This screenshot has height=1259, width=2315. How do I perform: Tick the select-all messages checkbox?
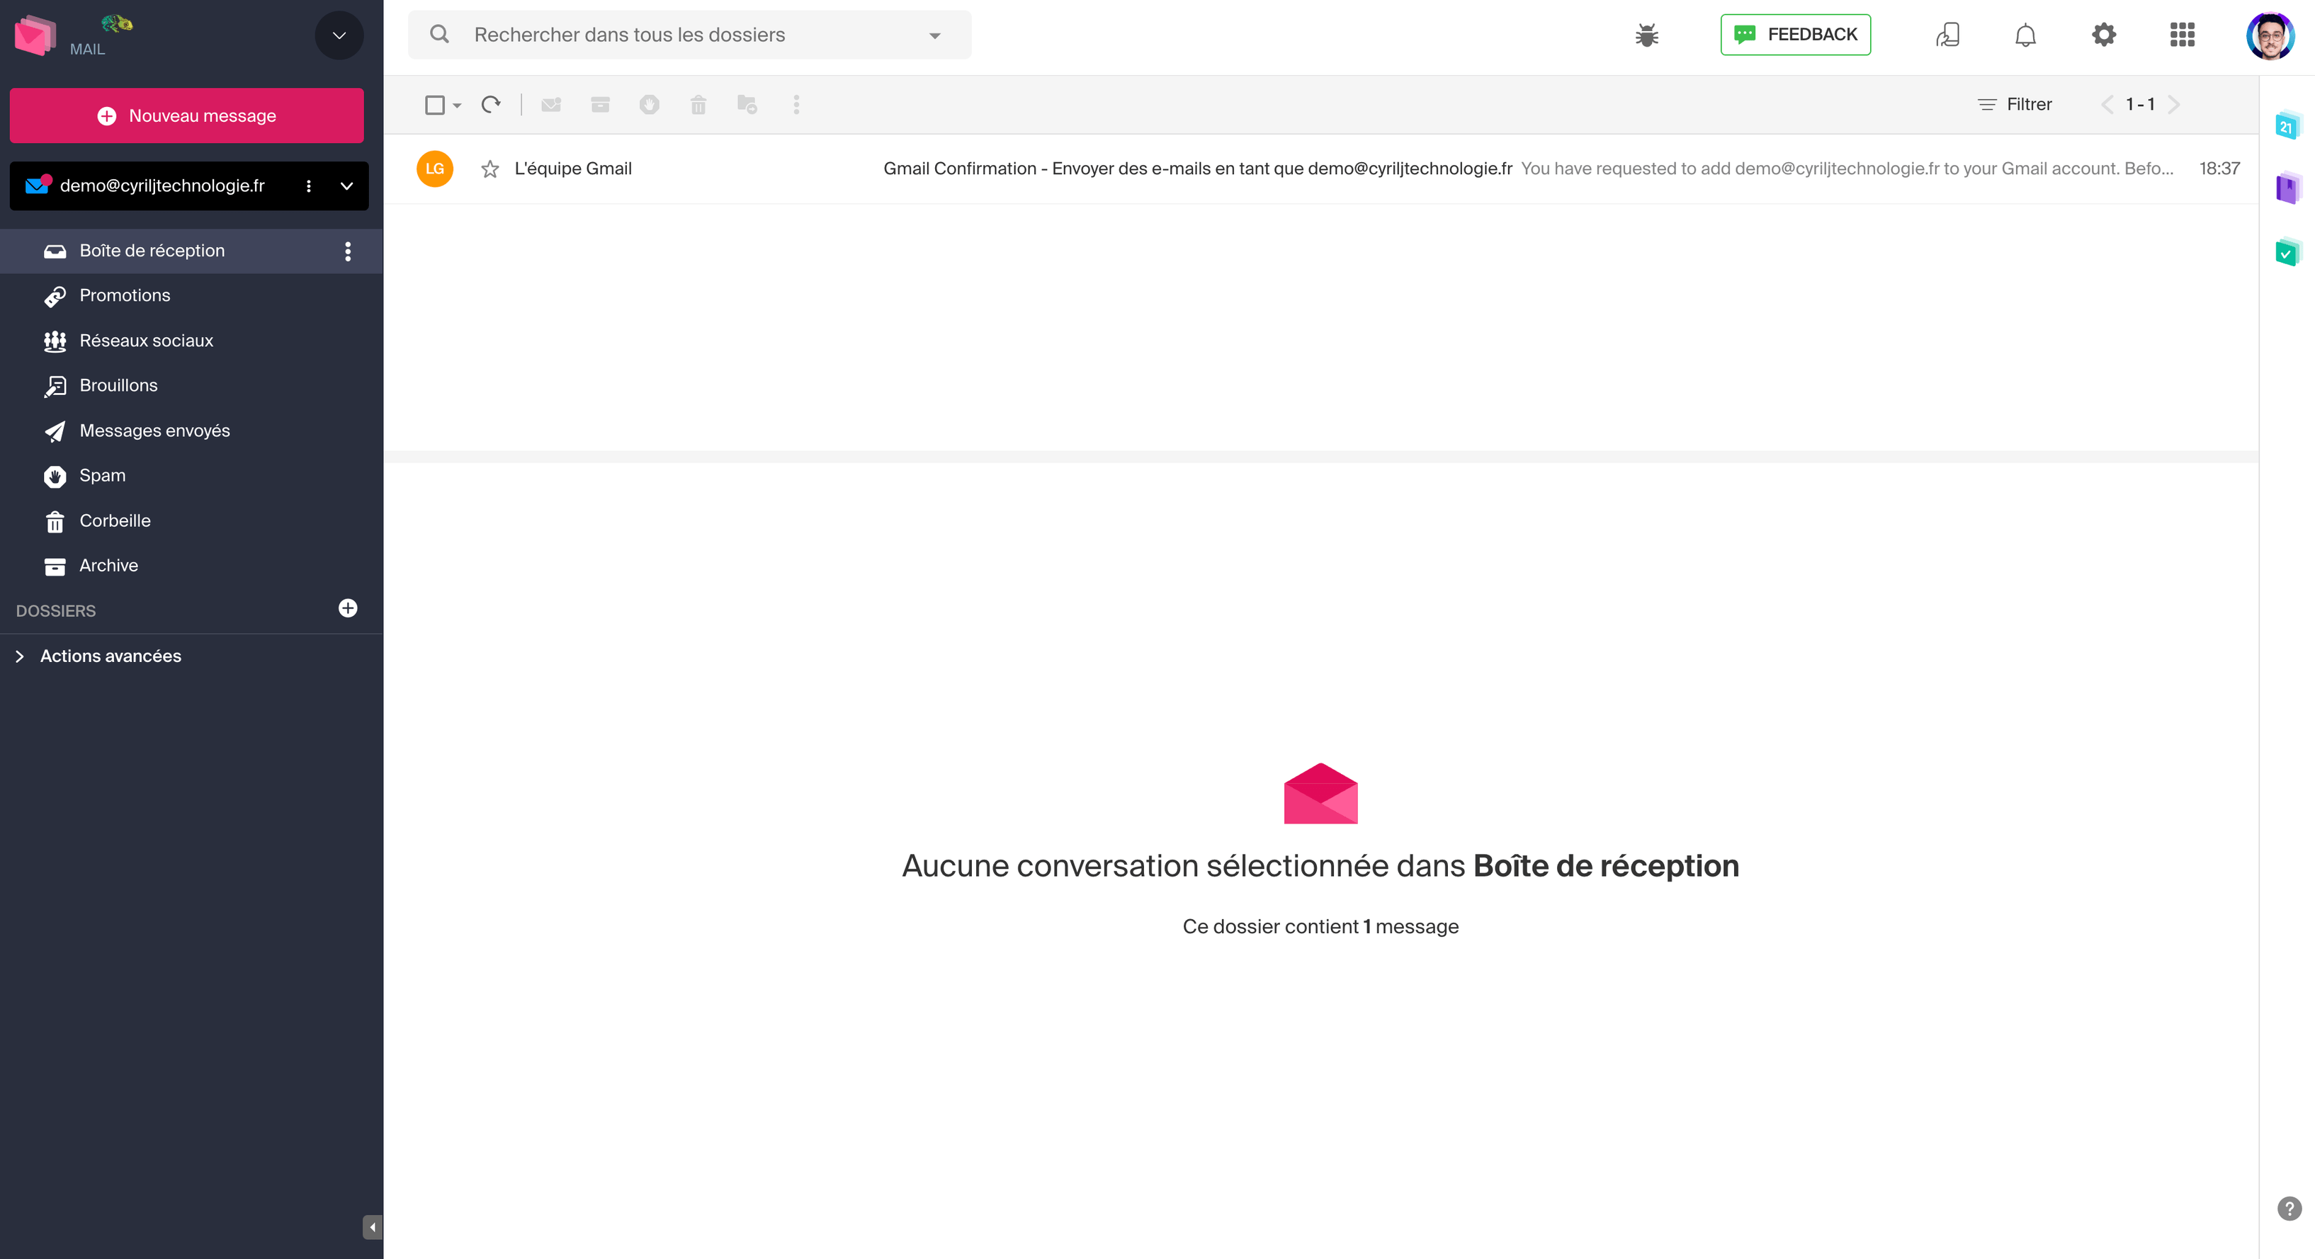(435, 105)
